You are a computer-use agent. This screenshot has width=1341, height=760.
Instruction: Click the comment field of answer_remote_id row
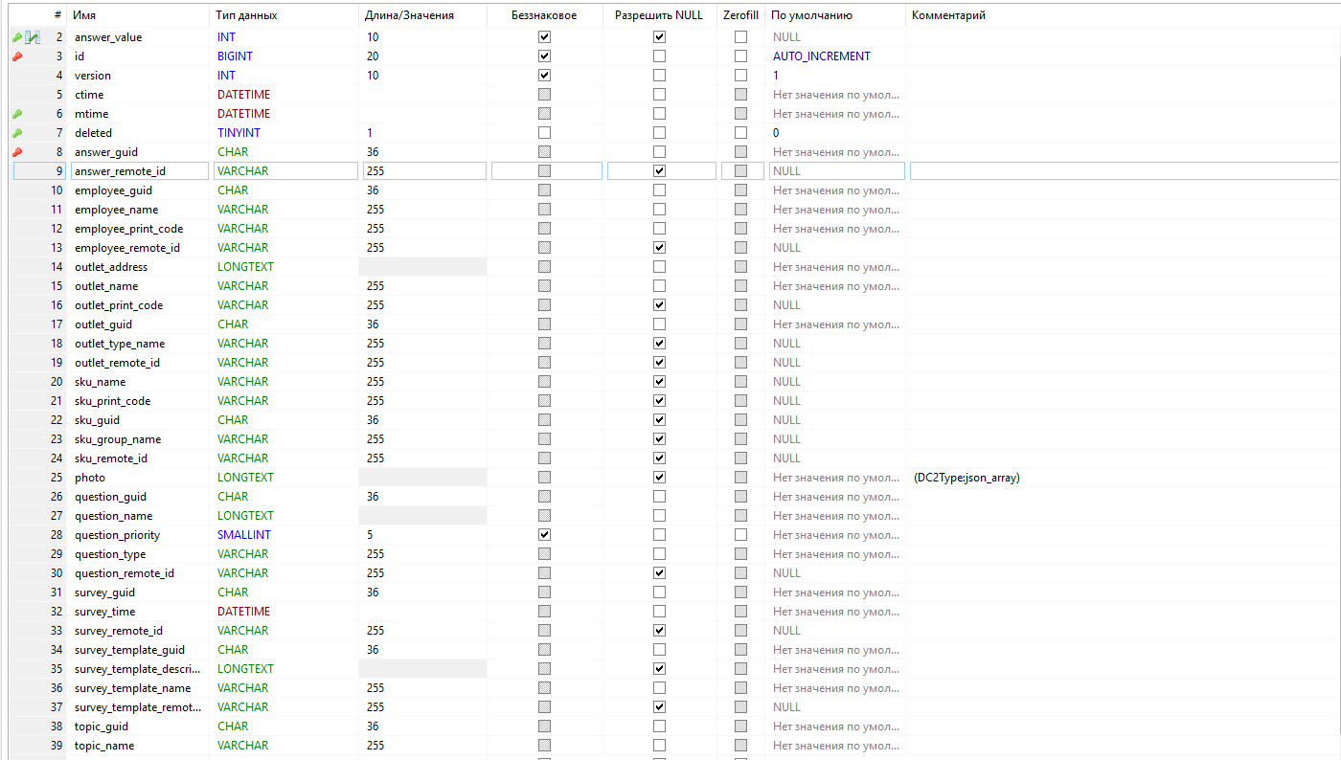(x=1123, y=171)
